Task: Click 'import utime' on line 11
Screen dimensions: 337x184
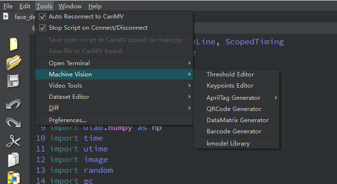Action: click(x=79, y=149)
